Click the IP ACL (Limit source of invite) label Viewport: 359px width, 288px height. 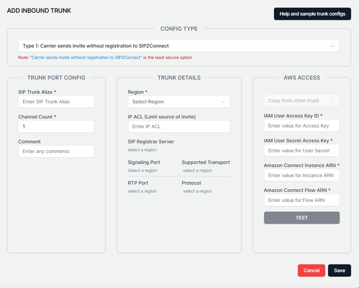click(x=162, y=117)
